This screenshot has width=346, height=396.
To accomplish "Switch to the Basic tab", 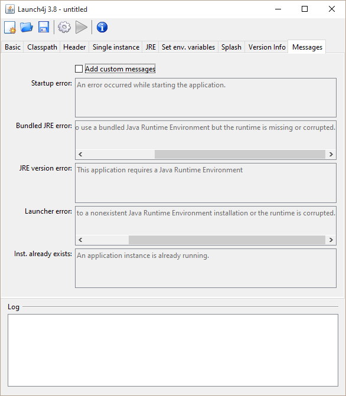I will pyautogui.click(x=12, y=47).
